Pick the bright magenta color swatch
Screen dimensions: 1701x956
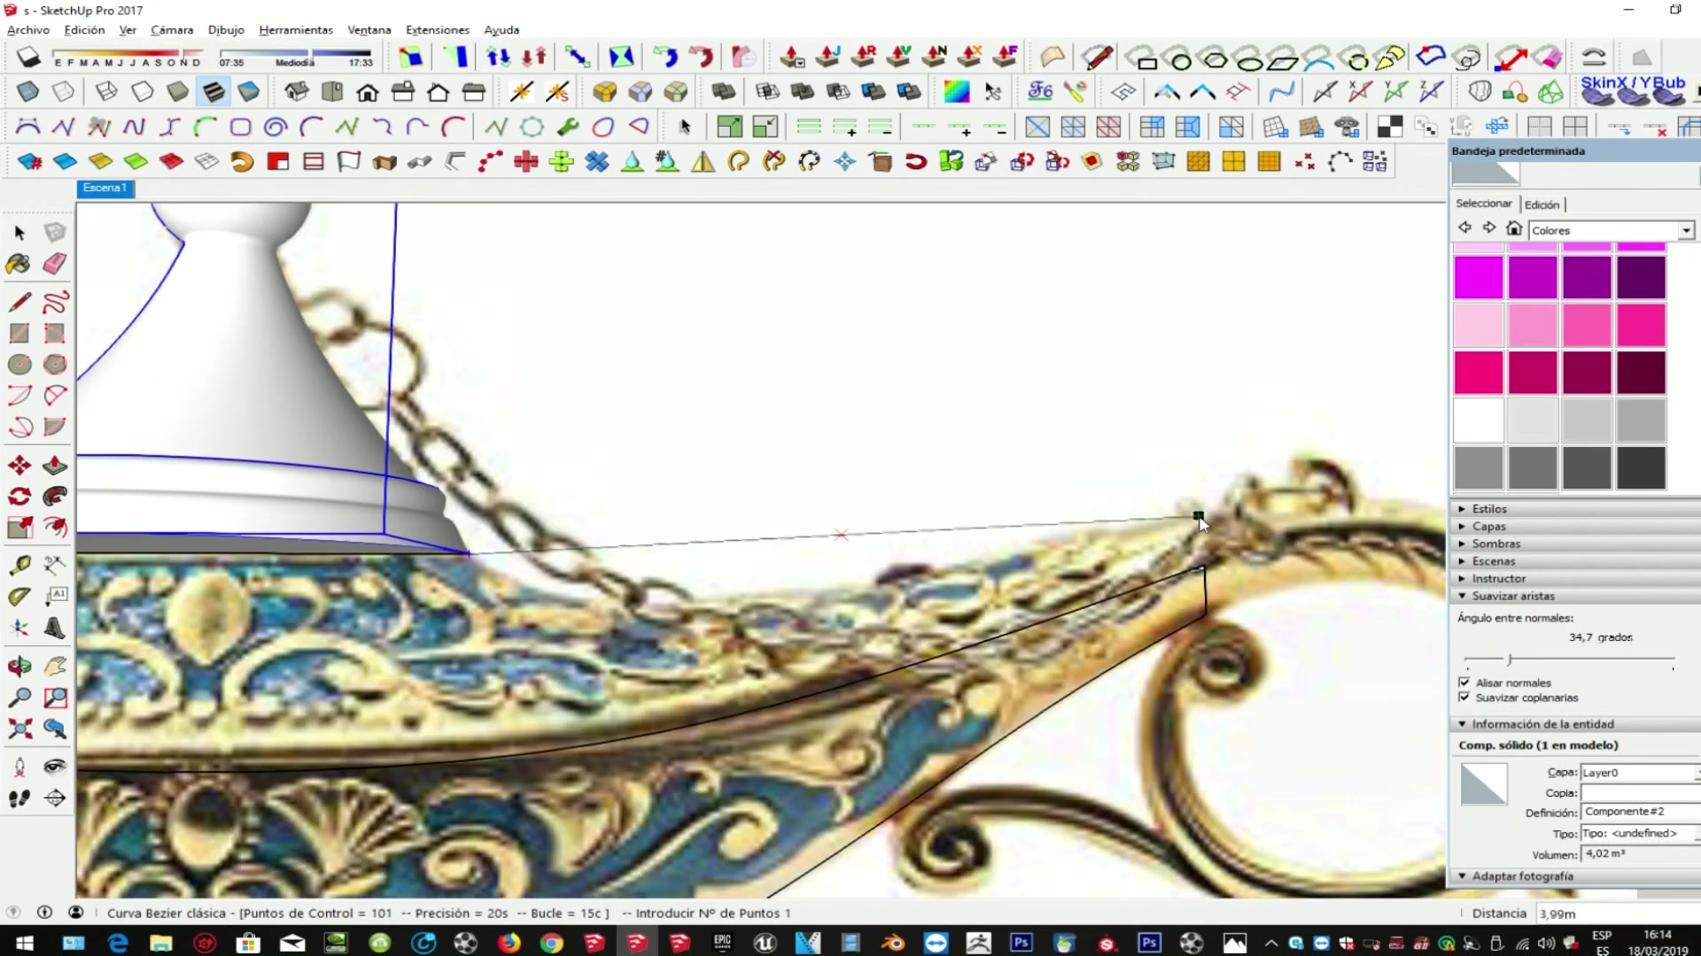tap(1479, 278)
